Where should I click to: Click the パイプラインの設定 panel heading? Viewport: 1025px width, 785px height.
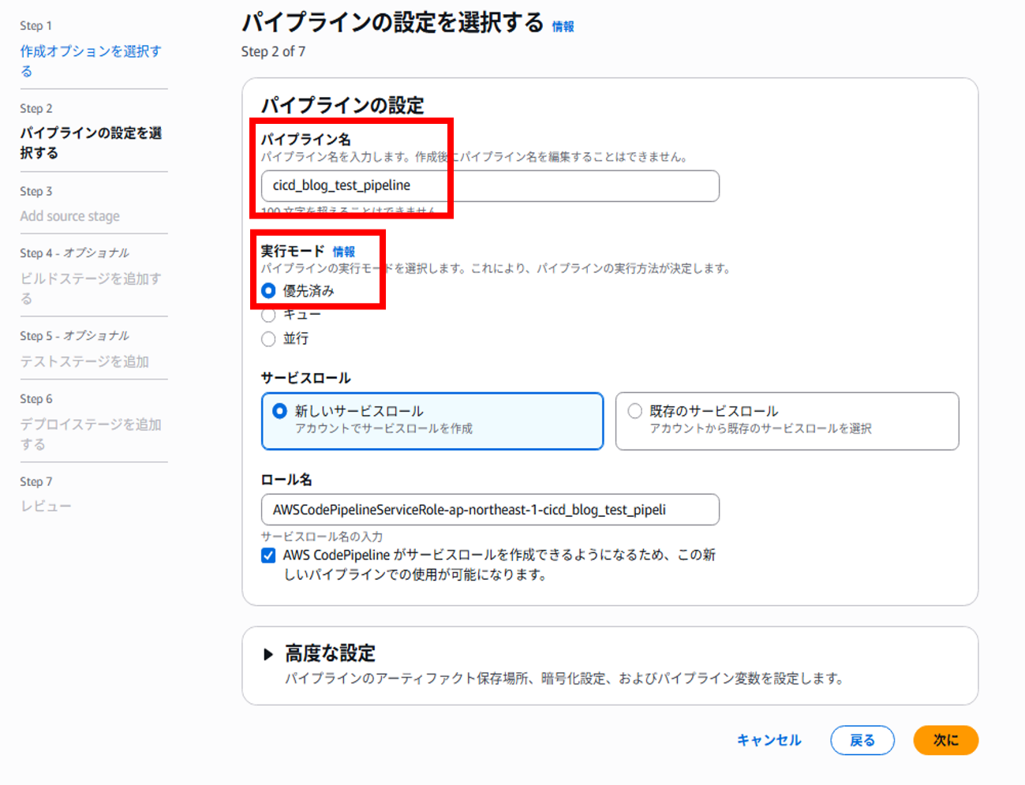pos(342,106)
